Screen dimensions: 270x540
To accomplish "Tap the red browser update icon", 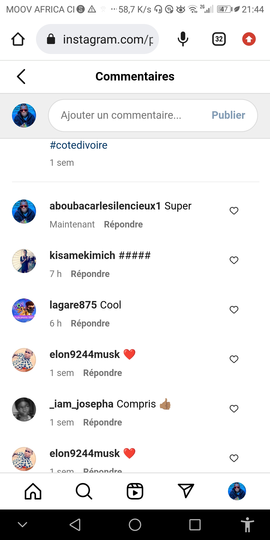I will pos(249,39).
